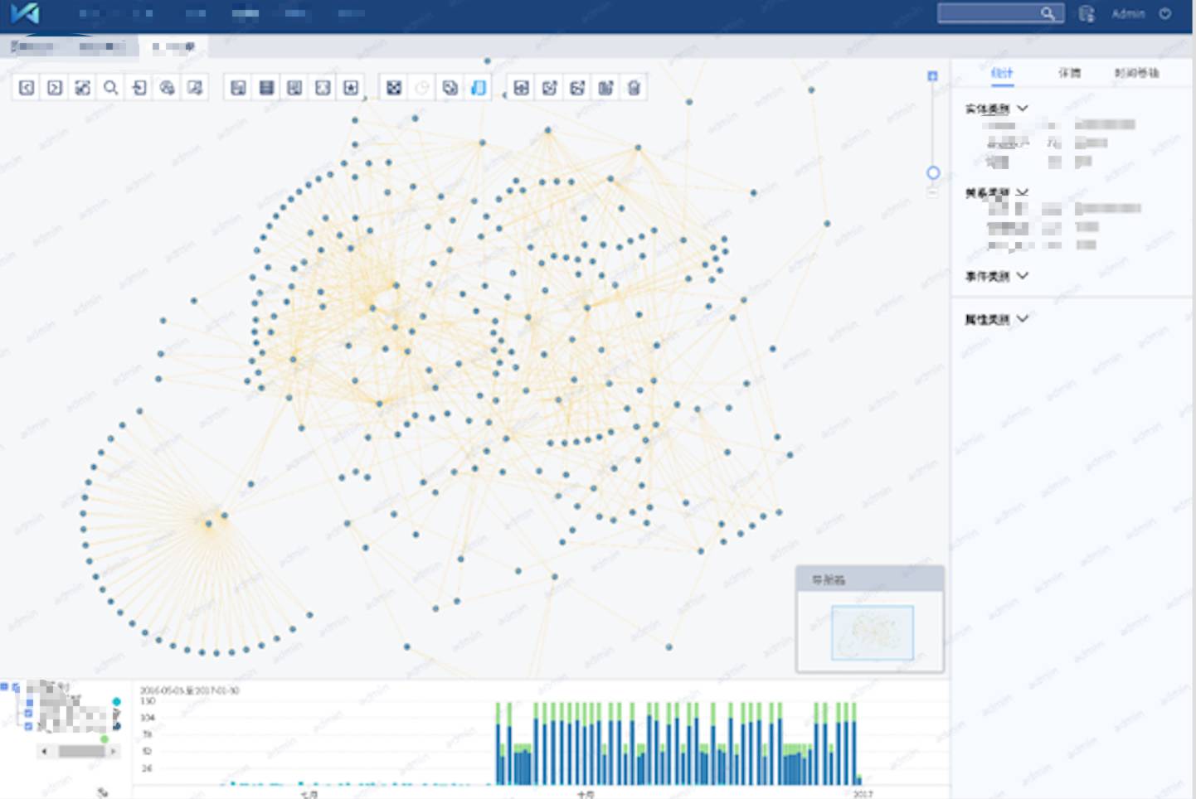Open the tab starting with 时间
This screenshot has height=799, width=1196.
[x=1136, y=73]
